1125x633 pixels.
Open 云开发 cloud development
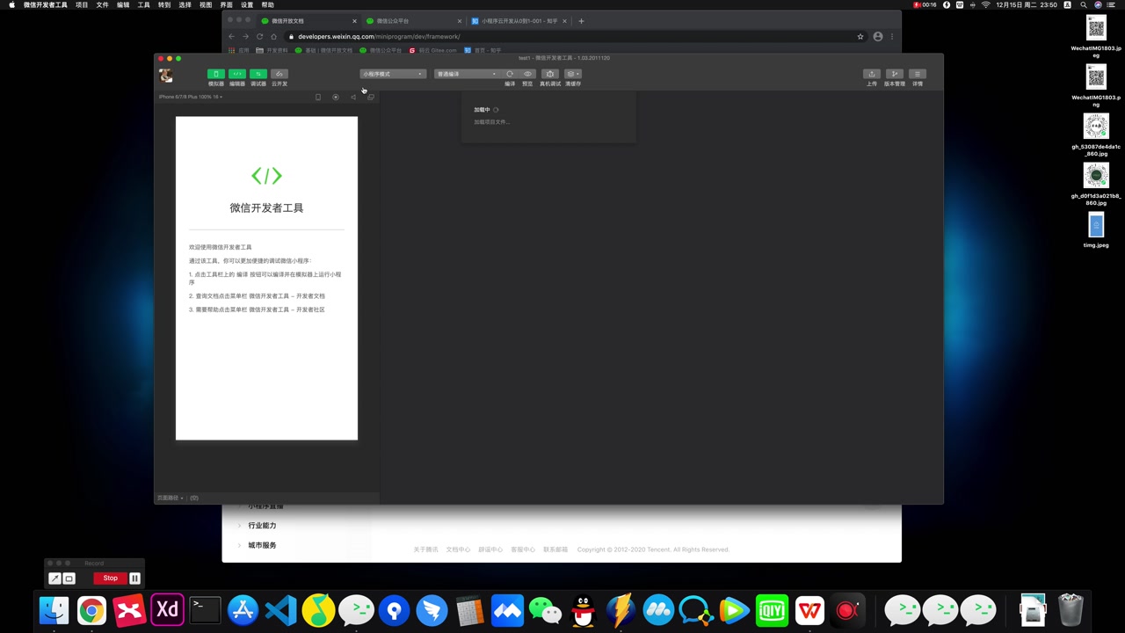(x=279, y=75)
